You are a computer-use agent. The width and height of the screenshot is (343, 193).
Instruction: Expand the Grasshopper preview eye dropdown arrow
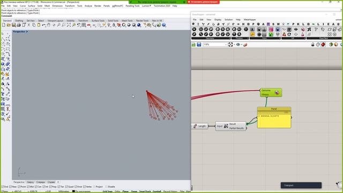click(242, 44)
